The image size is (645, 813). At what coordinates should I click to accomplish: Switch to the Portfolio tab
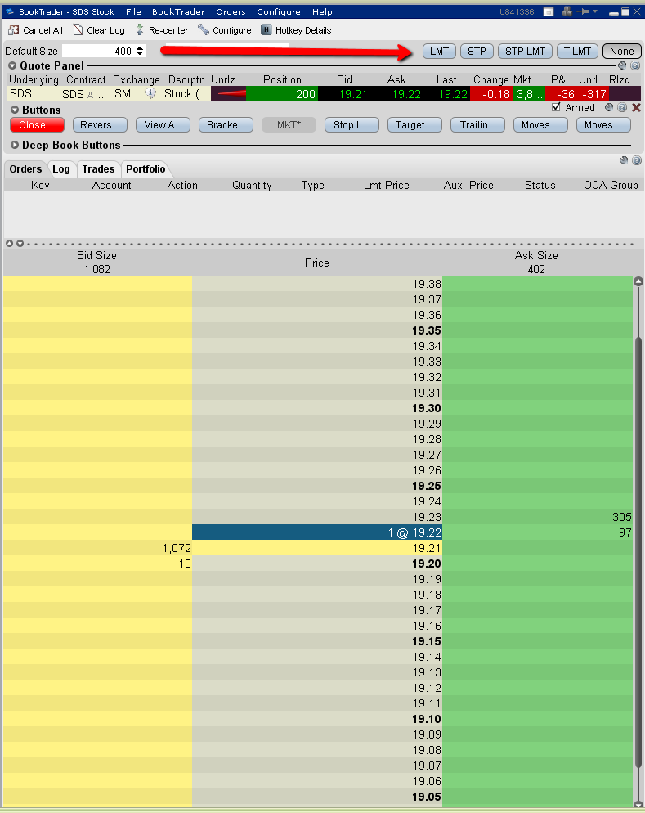point(146,169)
